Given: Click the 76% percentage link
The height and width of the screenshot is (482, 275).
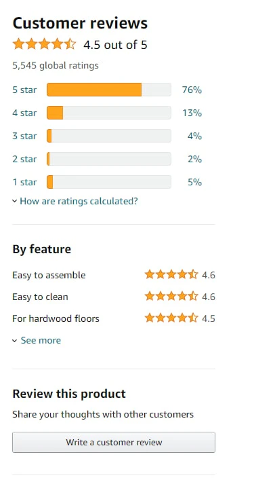Looking at the screenshot, I should tap(192, 90).
